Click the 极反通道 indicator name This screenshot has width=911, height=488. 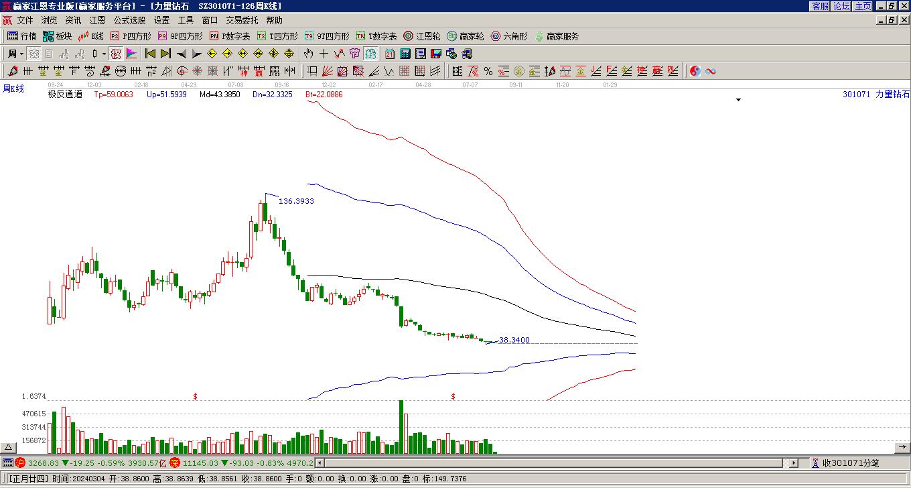coord(65,95)
